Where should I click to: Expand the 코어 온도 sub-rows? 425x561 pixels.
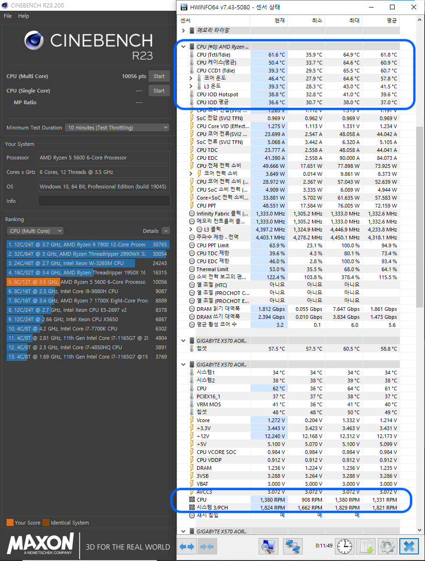point(191,79)
